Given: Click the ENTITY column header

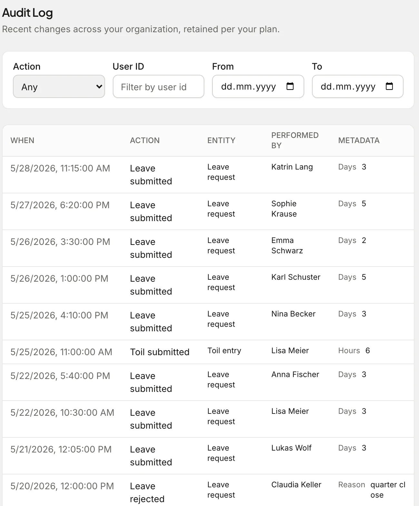Looking at the screenshot, I should point(221,141).
